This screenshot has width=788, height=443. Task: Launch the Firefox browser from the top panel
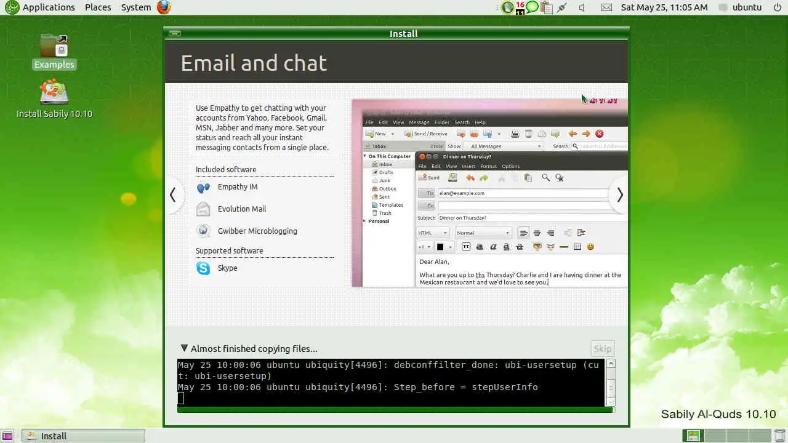pos(163,7)
